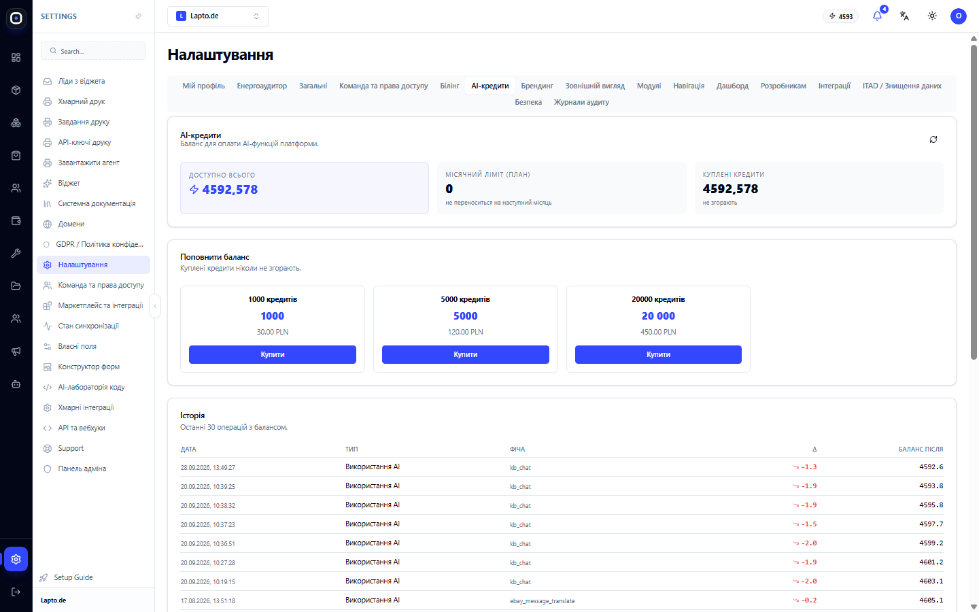Toggle the light/dark theme sun icon
979x612 pixels.
click(932, 16)
